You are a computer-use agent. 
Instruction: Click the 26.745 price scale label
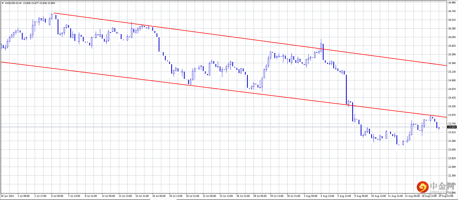click(x=452, y=11)
